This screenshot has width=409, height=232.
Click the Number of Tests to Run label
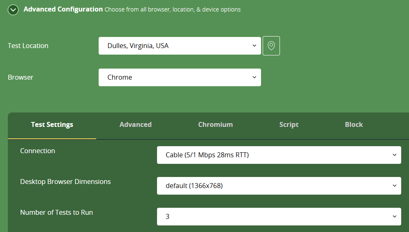[x=57, y=212]
